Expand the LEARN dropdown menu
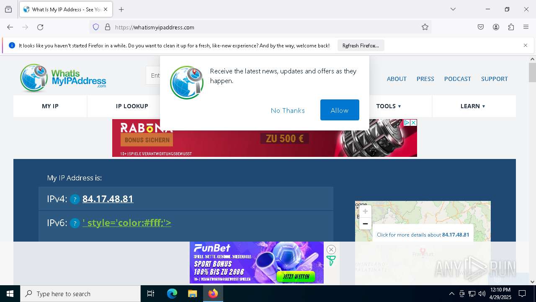 coord(473,106)
